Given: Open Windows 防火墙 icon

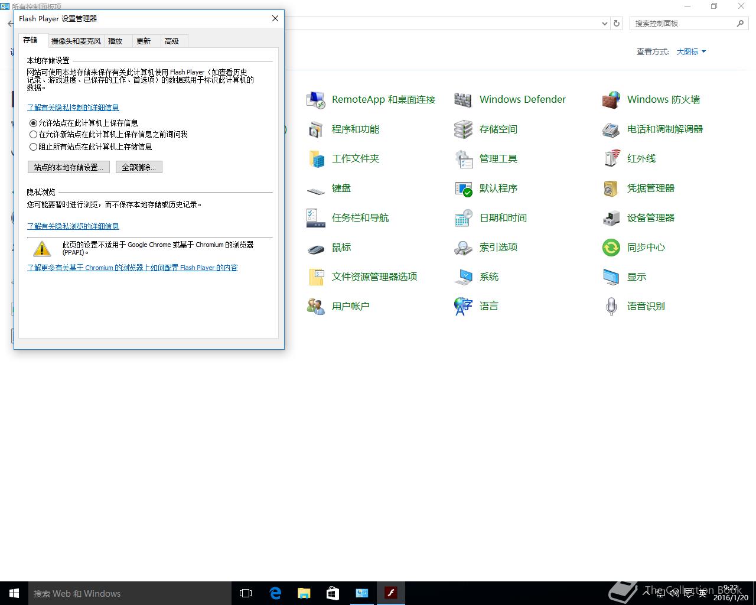Looking at the screenshot, I should [611, 100].
